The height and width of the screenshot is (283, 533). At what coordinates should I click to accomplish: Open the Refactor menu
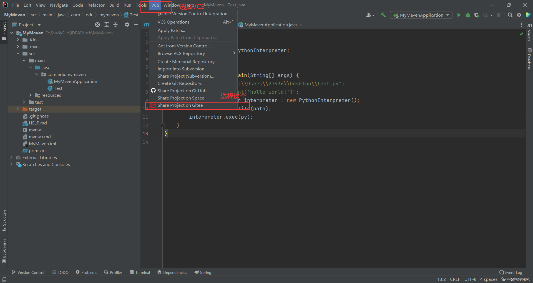[96, 5]
